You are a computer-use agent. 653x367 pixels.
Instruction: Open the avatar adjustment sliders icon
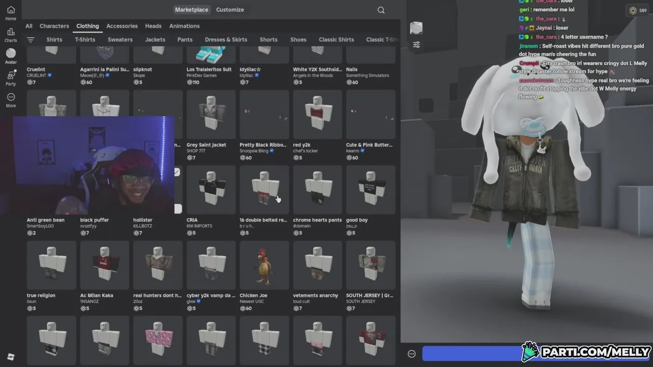[x=416, y=45]
